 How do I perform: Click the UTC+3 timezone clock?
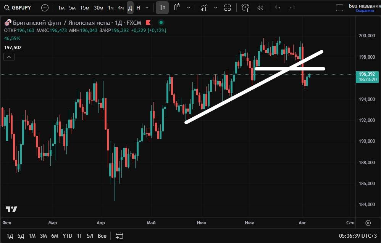click(358, 236)
